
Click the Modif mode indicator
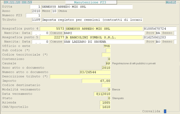coord(171,2)
